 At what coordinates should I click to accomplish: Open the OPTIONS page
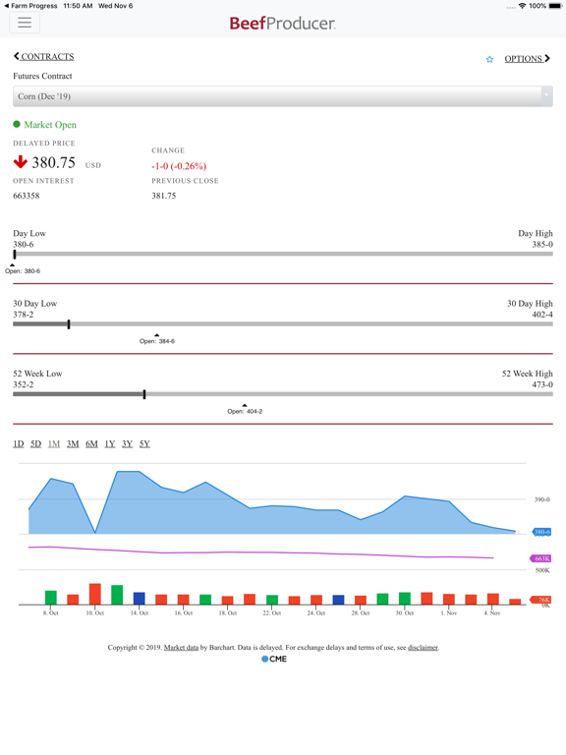pyautogui.click(x=527, y=59)
